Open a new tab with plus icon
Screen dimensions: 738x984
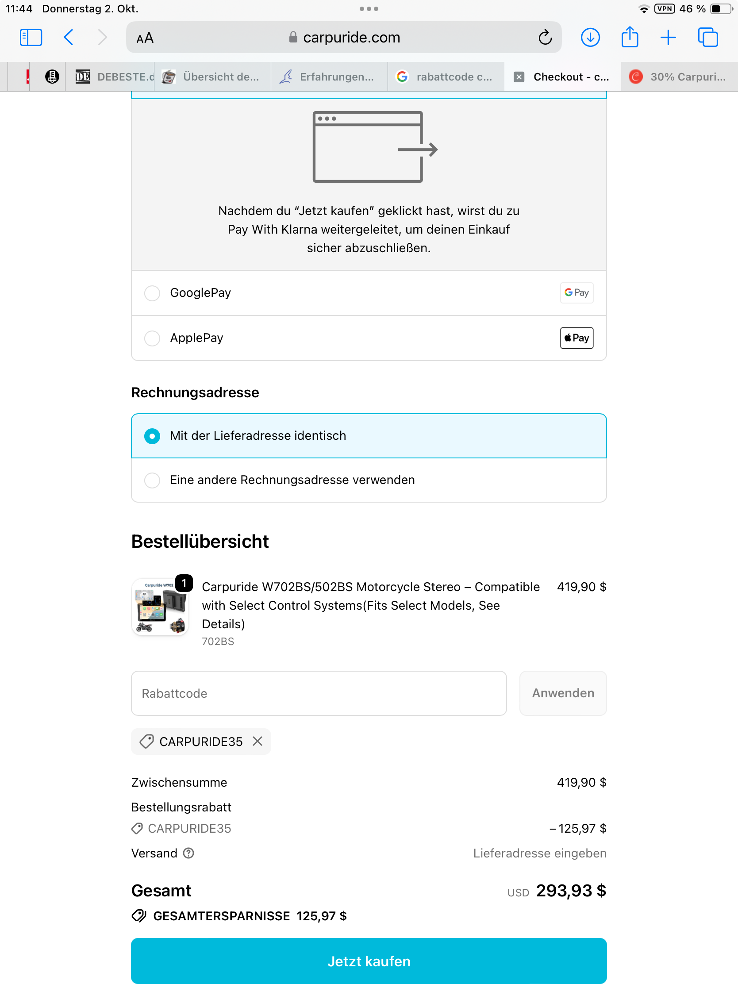click(x=668, y=37)
